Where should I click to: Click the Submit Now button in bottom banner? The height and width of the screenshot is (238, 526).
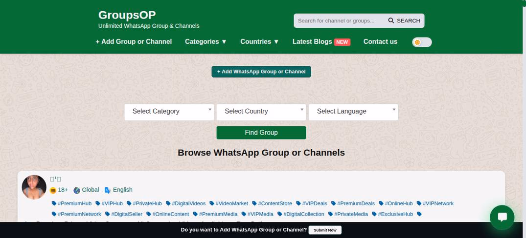[x=325, y=230]
